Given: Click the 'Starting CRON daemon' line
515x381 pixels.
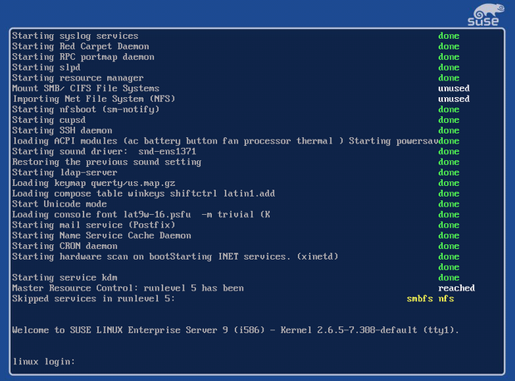Looking at the screenshot, I should pyautogui.click(x=65, y=246).
